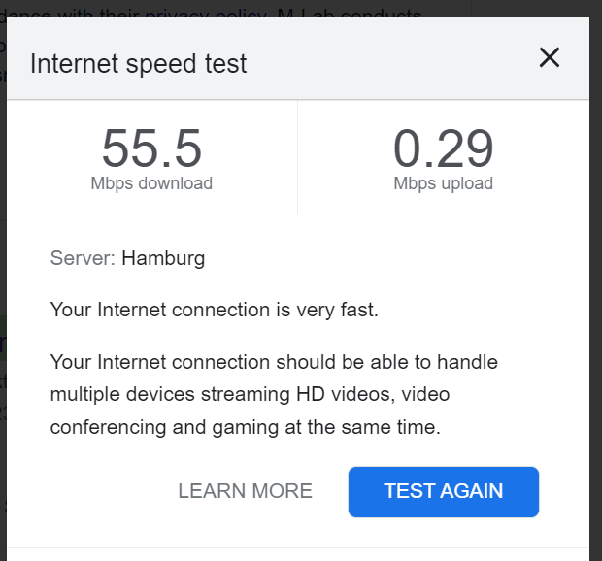Click the "Internet speed test" dialog title
The width and height of the screenshot is (602, 561).
tap(139, 64)
